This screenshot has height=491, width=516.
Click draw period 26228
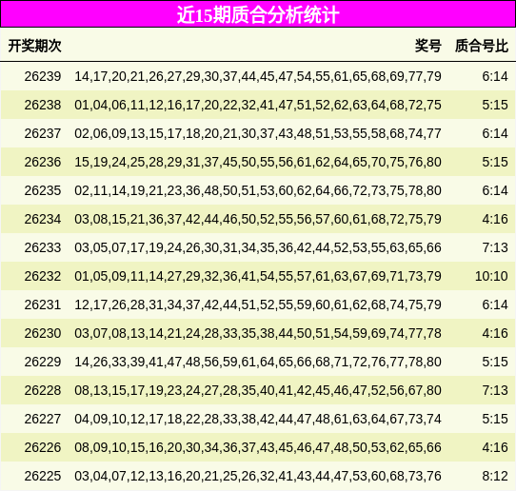point(43,390)
